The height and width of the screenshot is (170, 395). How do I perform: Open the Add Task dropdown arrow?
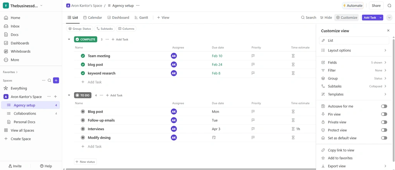click(380, 18)
